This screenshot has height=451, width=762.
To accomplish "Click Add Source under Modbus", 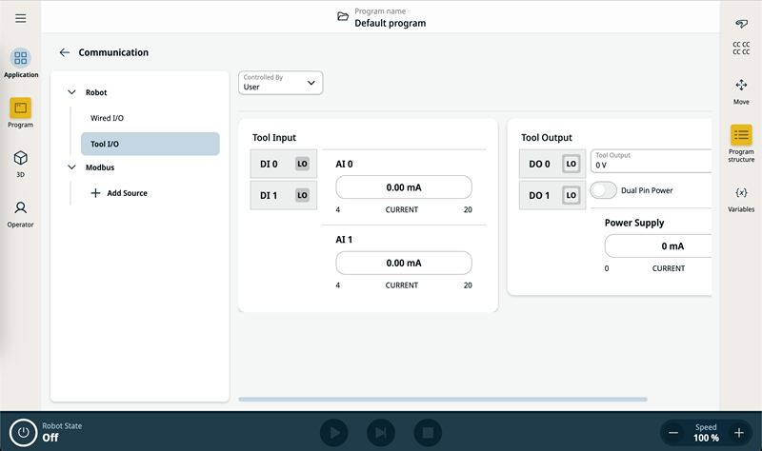I will point(119,193).
